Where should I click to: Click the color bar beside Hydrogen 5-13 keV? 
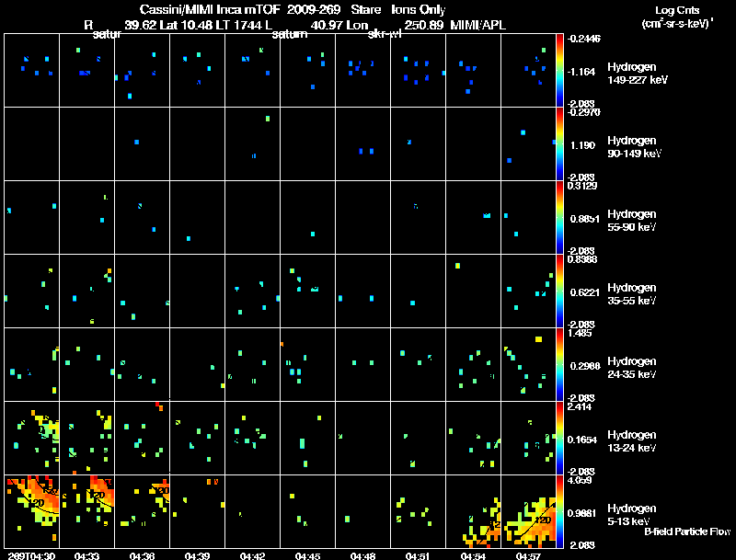[559, 512]
